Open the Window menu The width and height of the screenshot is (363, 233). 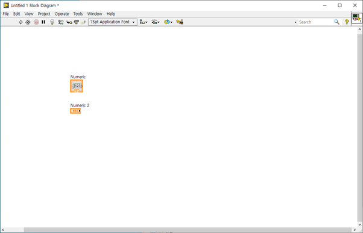(95, 14)
